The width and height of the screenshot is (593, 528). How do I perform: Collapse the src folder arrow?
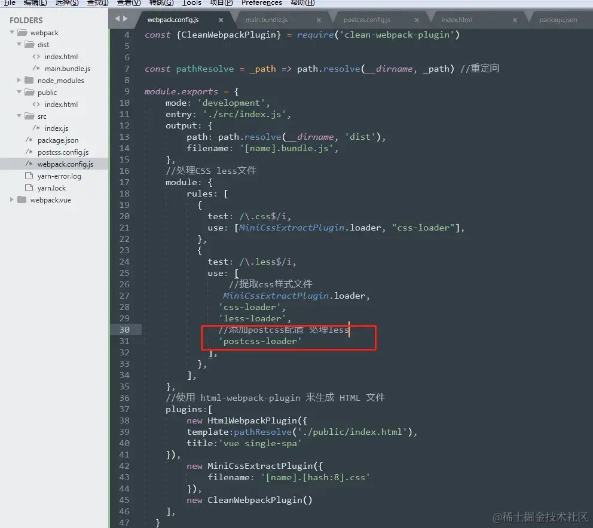click(19, 116)
